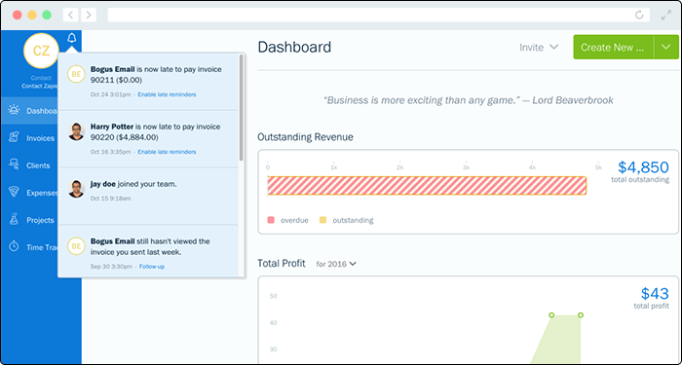Click the Outstanding Revenue heading
The image size is (682, 365).
(x=305, y=137)
